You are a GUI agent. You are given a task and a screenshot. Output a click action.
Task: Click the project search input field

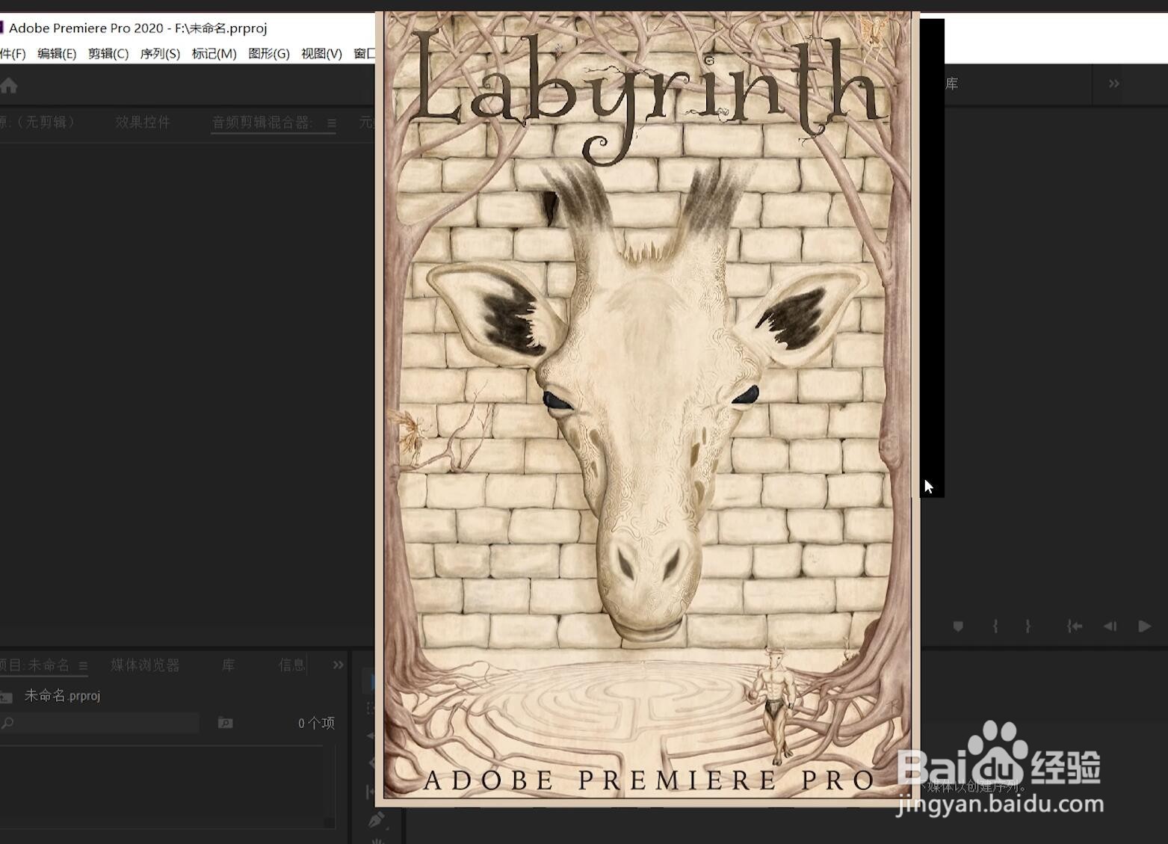pyautogui.click(x=100, y=723)
